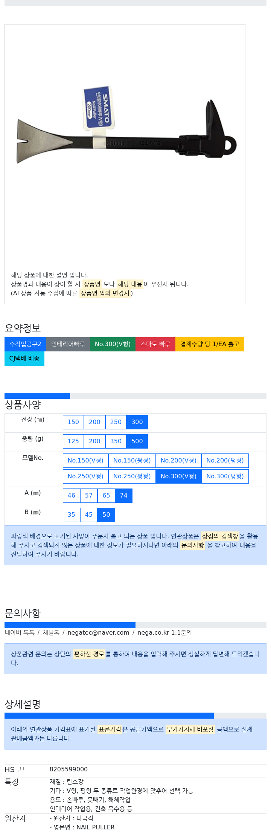Screen dimensions: 271x832
Task: Pick the 125 weight option
Action: (73, 441)
